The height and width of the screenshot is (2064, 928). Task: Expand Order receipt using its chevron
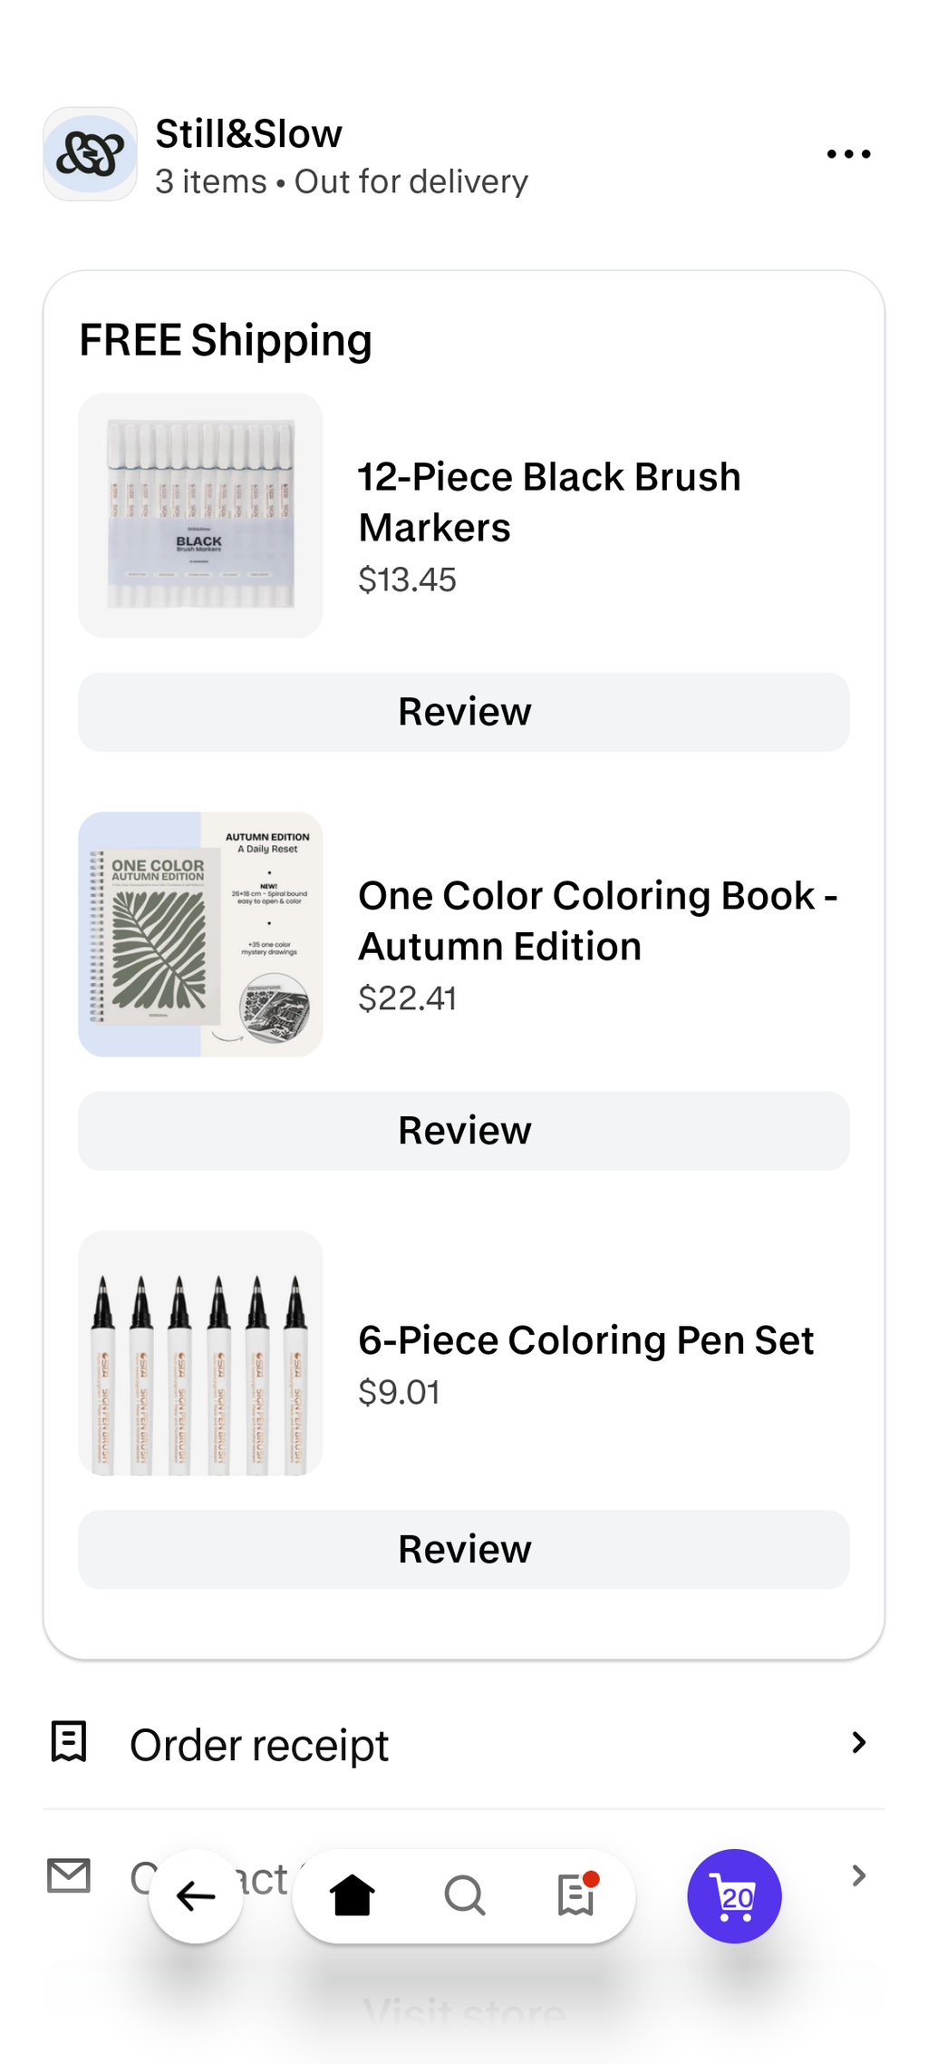click(x=858, y=1742)
